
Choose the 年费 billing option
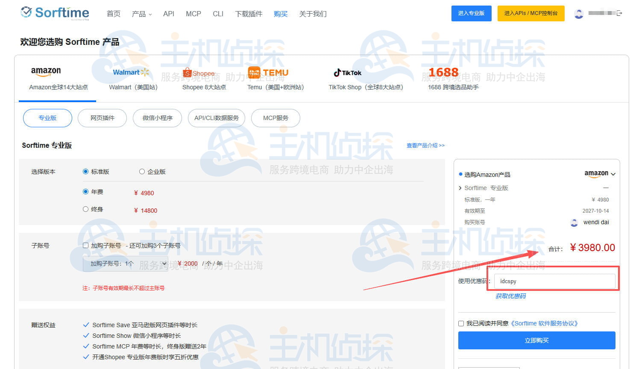(x=85, y=192)
